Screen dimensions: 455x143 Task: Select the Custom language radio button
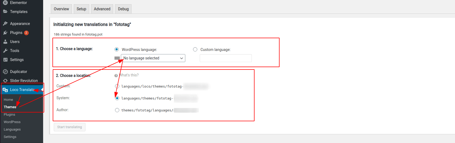(195, 49)
